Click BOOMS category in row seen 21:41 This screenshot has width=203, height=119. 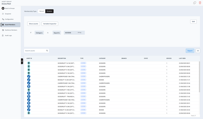point(101,80)
